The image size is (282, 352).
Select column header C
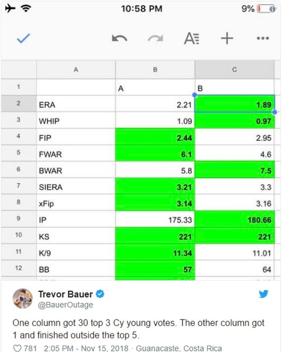coord(234,70)
